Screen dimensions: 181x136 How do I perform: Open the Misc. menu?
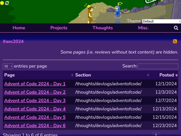[143, 28]
